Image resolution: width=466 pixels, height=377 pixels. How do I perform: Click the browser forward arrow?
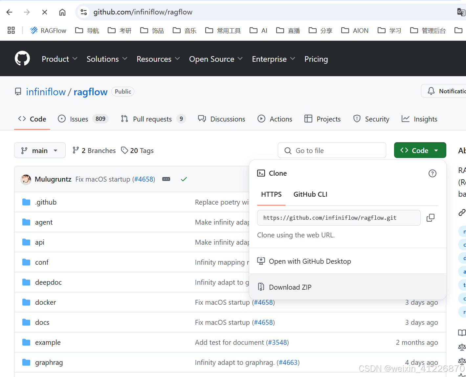click(x=27, y=12)
